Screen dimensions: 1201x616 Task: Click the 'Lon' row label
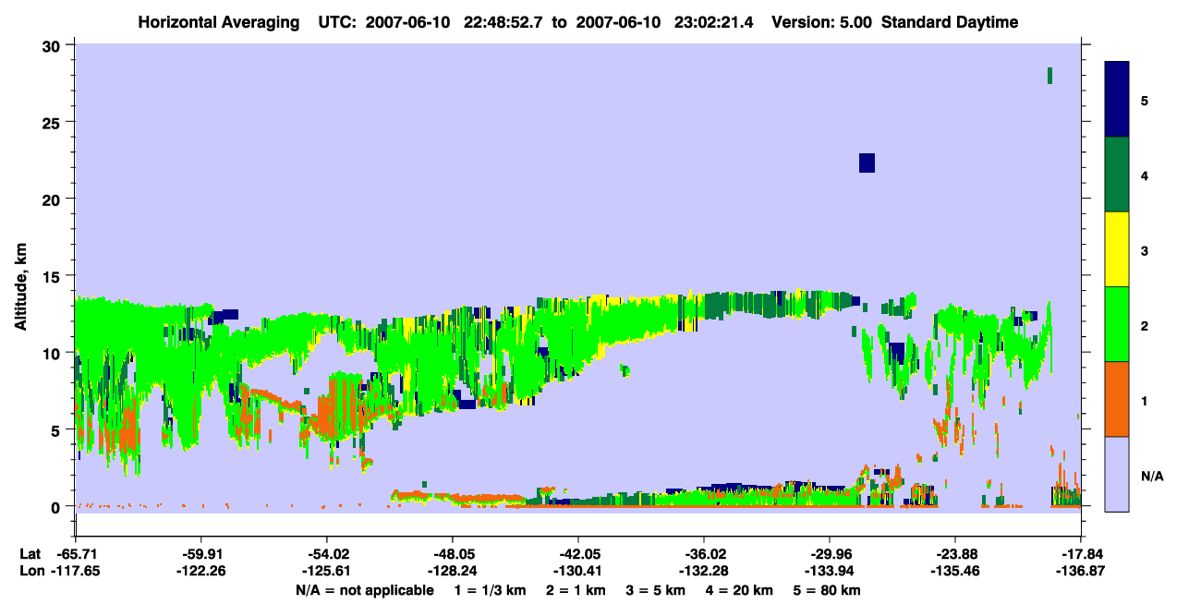pyautogui.click(x=30, y=572)
